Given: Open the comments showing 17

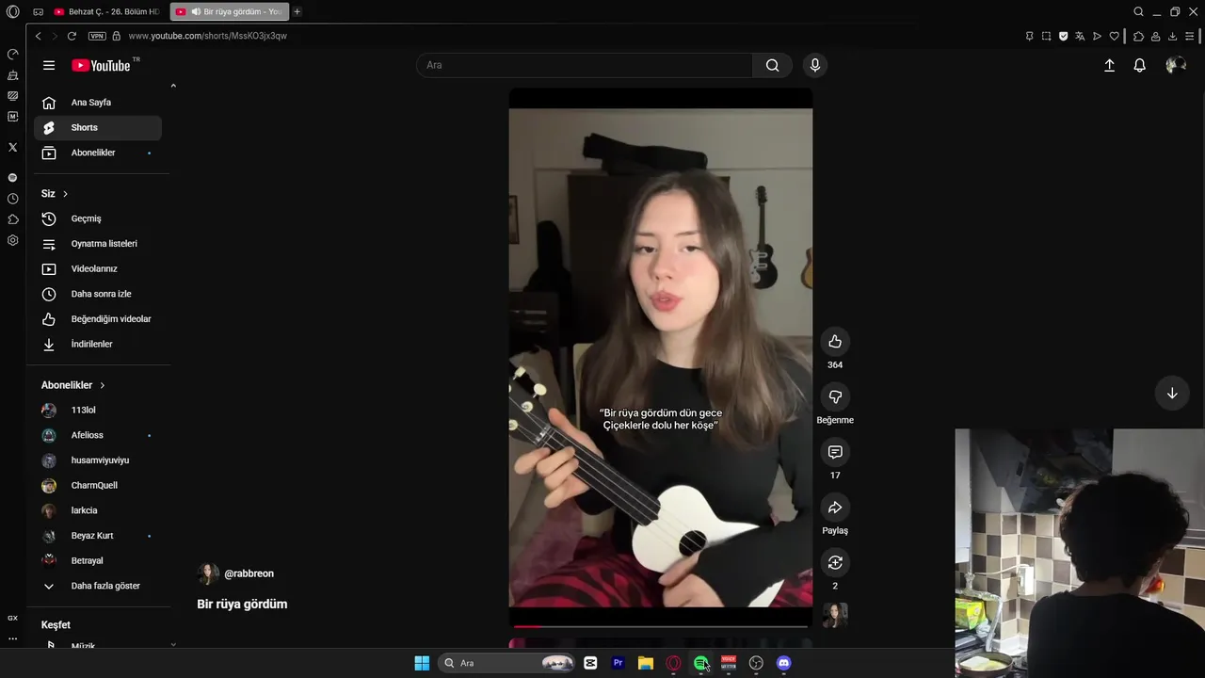Looking at the screenshot, I should (x=835, y=452).
